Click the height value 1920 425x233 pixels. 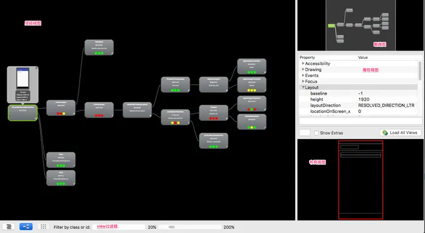click(x=364, y=99)
